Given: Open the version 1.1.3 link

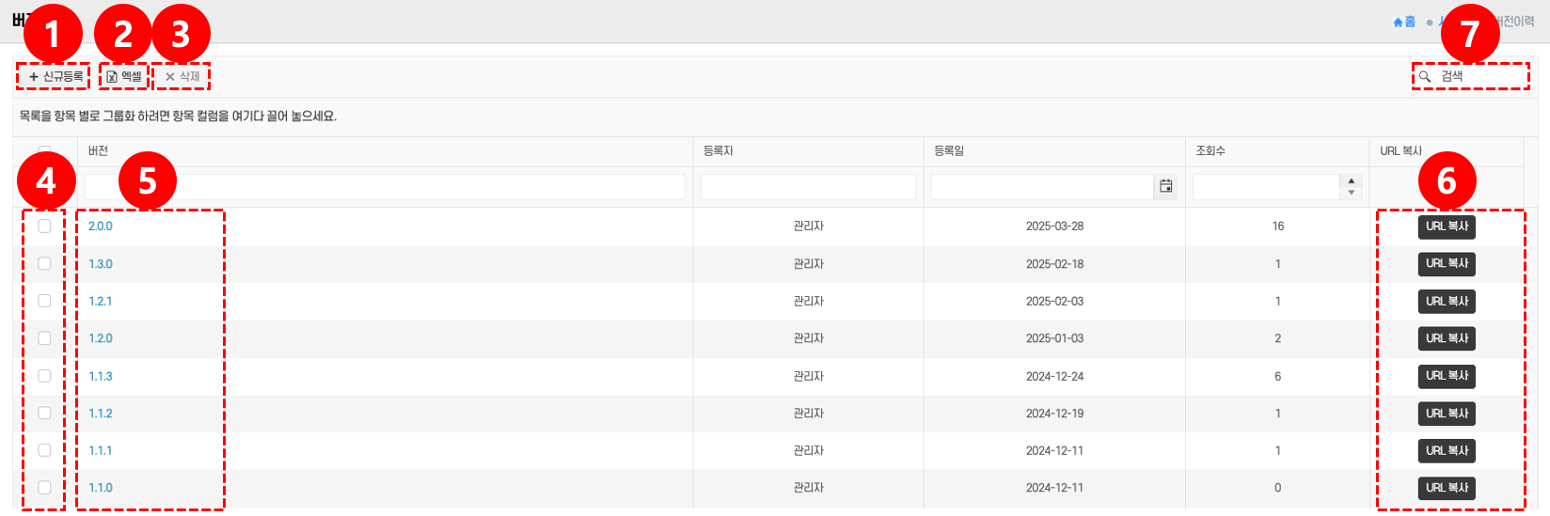Looking at the screenshot, I should coord(101,376).
